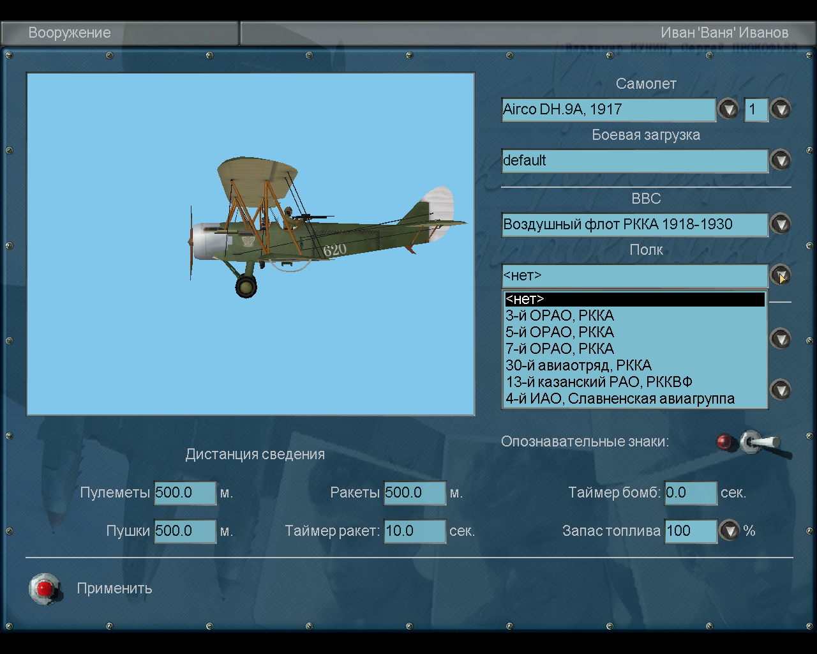817x654 pixels.
Task: Choose 4-й ИАО, Славненская авиагруппа
Action: 620,399
